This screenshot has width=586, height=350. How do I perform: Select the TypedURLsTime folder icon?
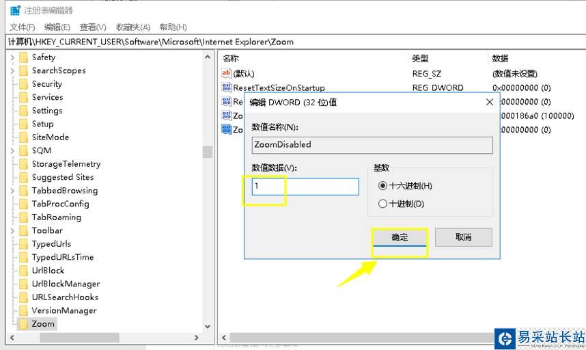click(23, 257)
